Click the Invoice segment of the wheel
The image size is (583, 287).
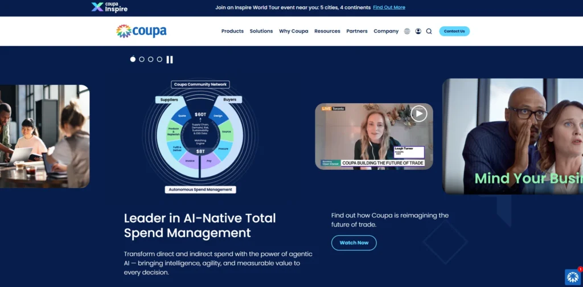tap(190, 161)
